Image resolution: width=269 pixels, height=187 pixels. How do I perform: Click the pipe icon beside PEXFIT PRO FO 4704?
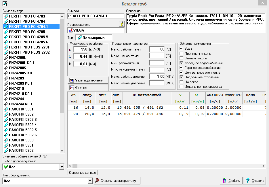pyautogui.click(x=6, y=22)
